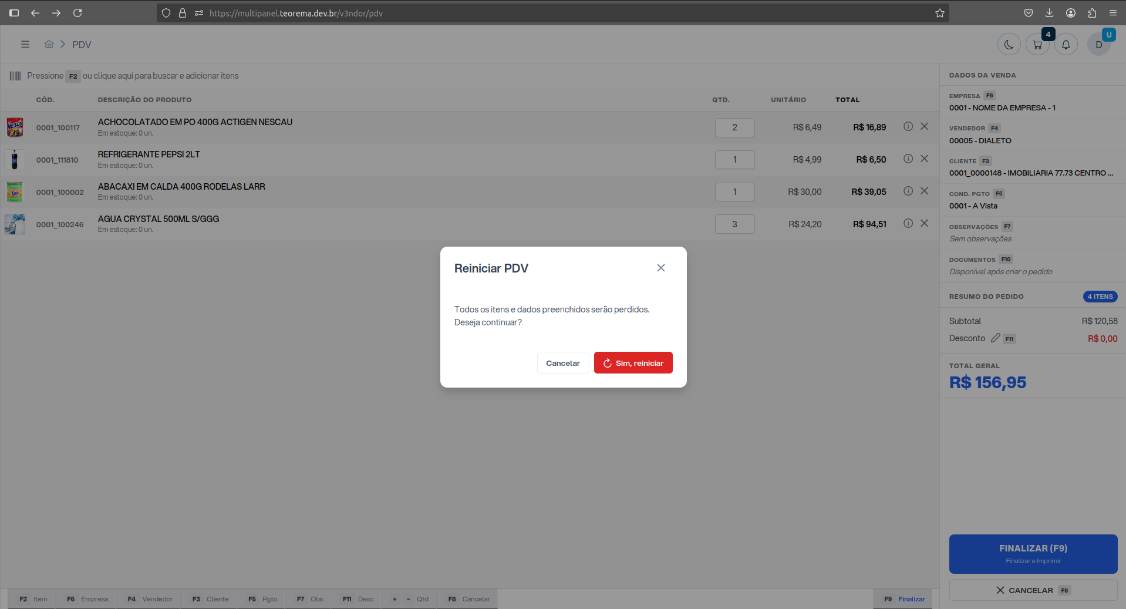Show info for Abacaxi em Calda item
Screen dimensions: 1126x609
(x=908, y=191)
